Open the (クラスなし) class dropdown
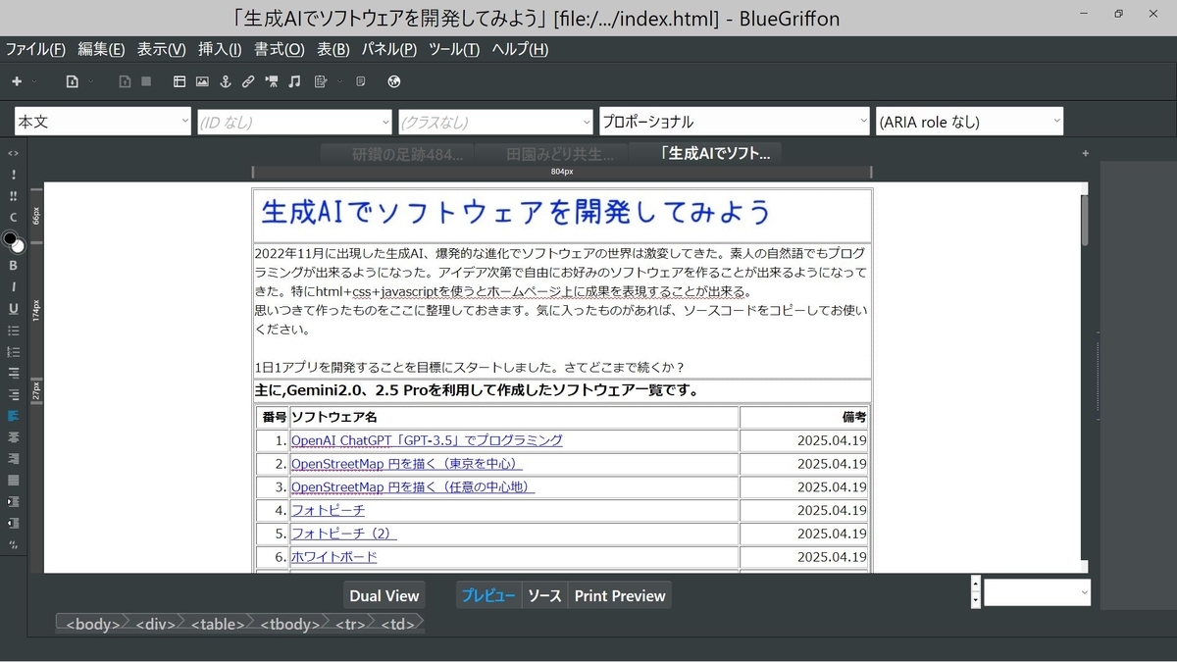This screenshot has height=662, width=1177. click(496, 122)
